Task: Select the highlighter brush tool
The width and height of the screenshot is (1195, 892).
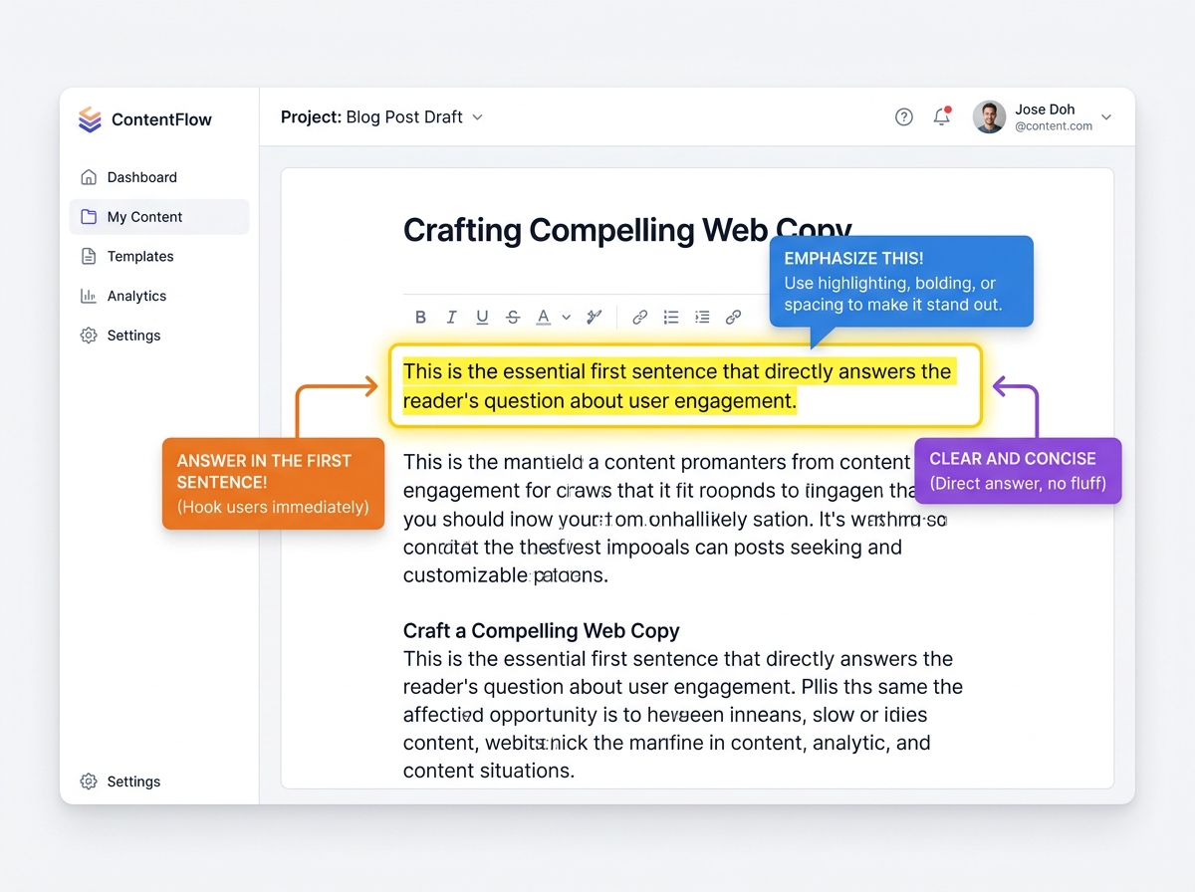Action: coord(595,317)
